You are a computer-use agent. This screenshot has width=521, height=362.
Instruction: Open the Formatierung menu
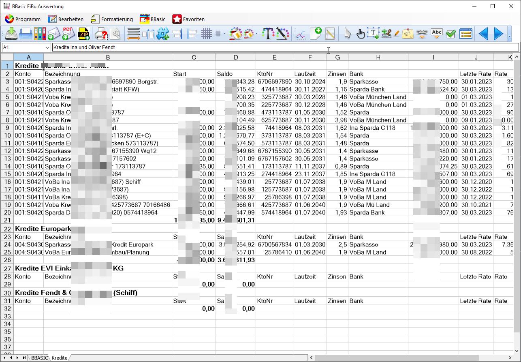(111, 19)
